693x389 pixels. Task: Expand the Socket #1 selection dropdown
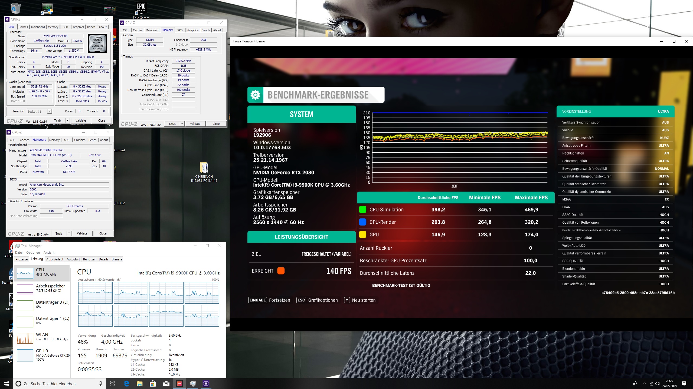click(x=49, y=111)
